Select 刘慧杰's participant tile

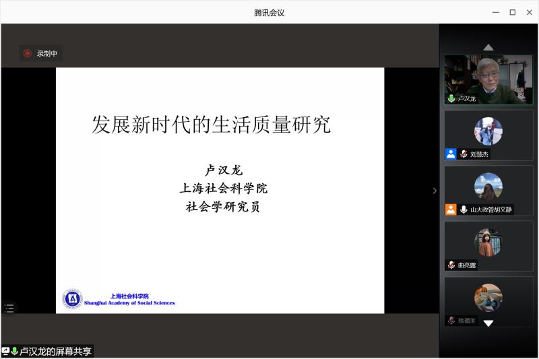click(x=488, y=133)
